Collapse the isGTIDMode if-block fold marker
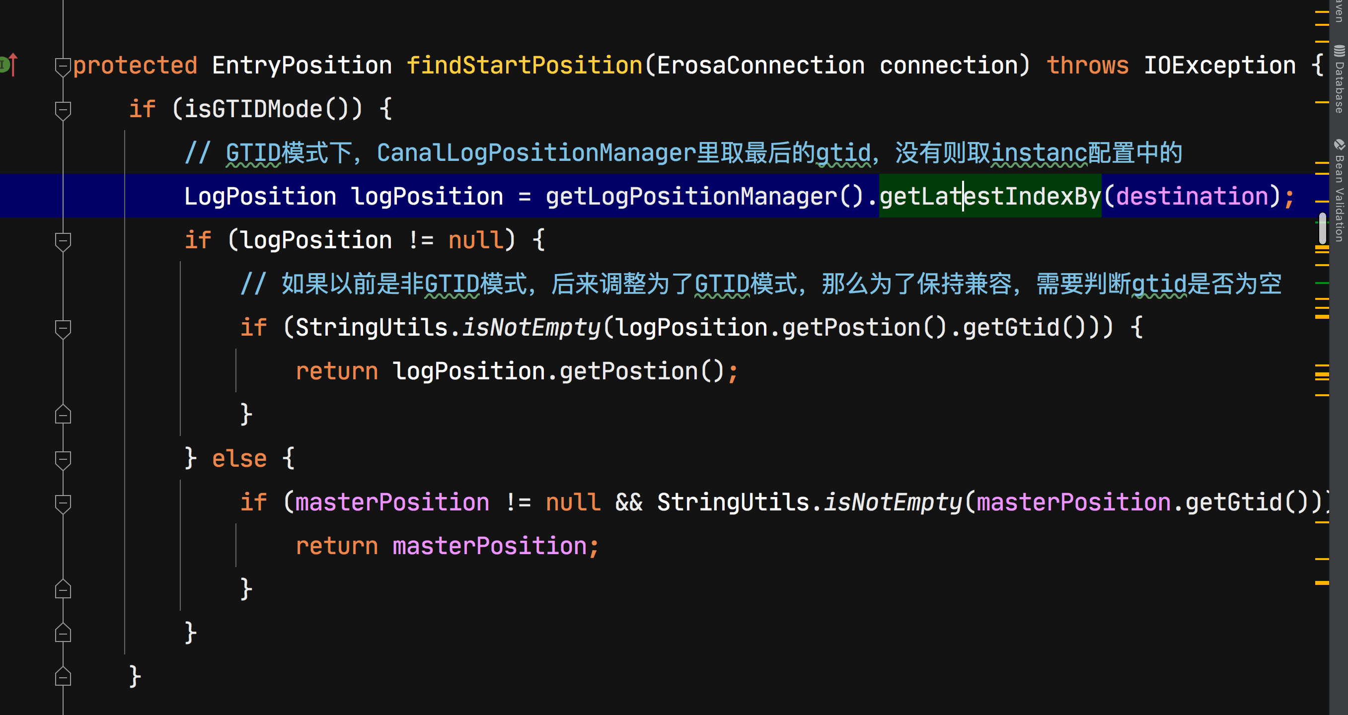The image size is (1348, 715). click(x=63, y=110)
